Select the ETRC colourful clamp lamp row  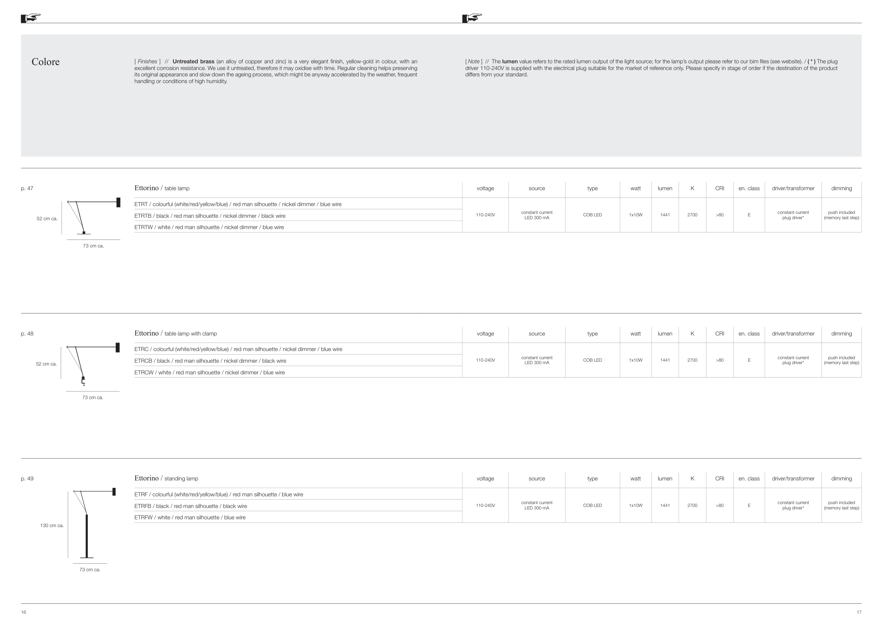click(238, 350)
